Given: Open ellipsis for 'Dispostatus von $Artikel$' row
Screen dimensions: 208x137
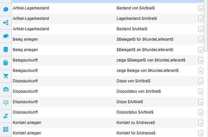Looking at the screenshot, I should (200, 91).
